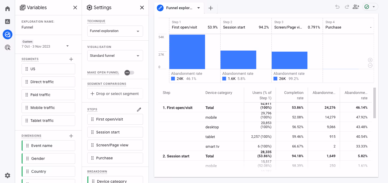The width and height of the screenshot is (388, 183).
Task: Open the Visualisation Standard funnel dropdown
Action: [115, 56]
